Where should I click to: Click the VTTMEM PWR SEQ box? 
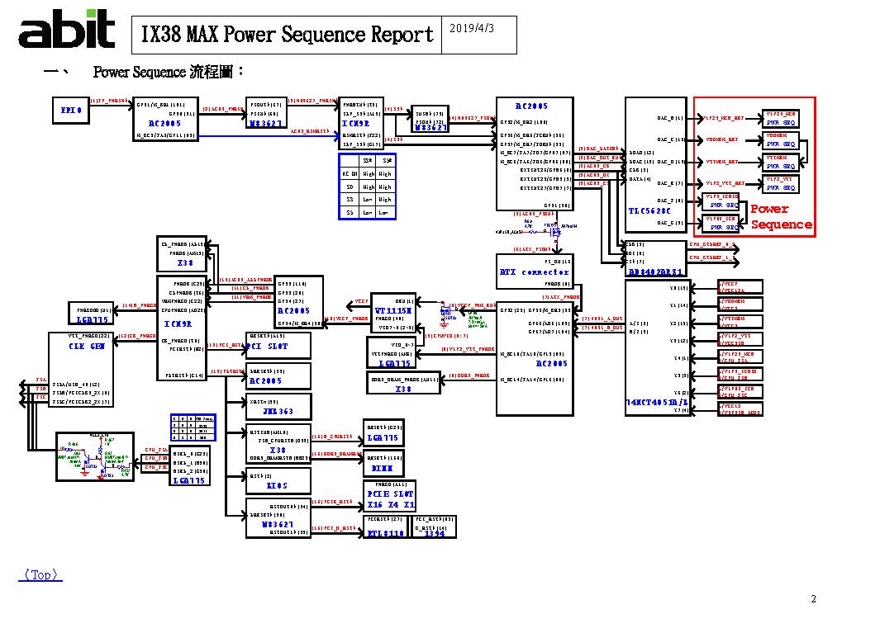pos(780,163)
